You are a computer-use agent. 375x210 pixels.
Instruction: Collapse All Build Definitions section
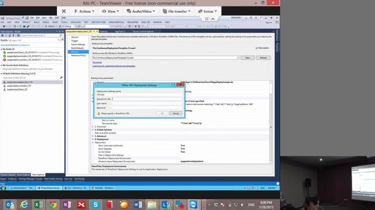pos(1,73)
